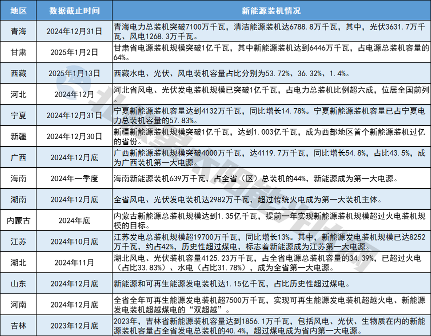Select the 西藏 region cell
The image size is (431, 336).
click(x=18, y=73)
